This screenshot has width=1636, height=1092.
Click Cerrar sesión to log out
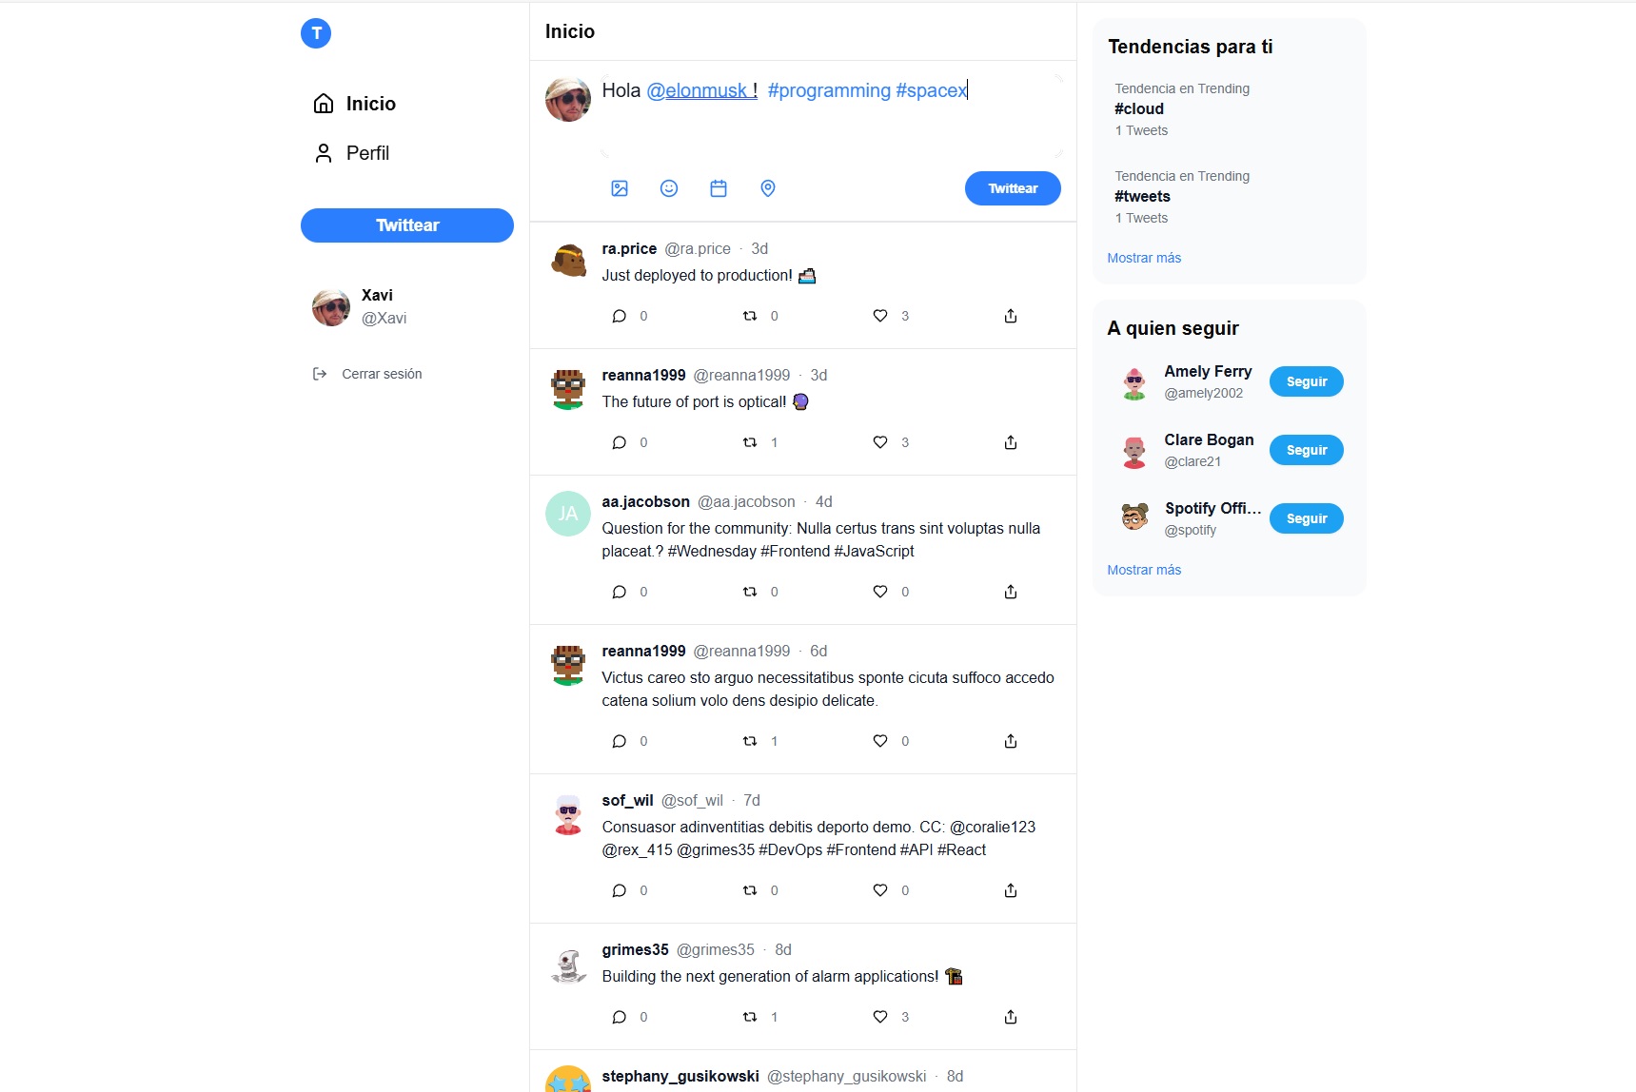click(x=367, y=374)
